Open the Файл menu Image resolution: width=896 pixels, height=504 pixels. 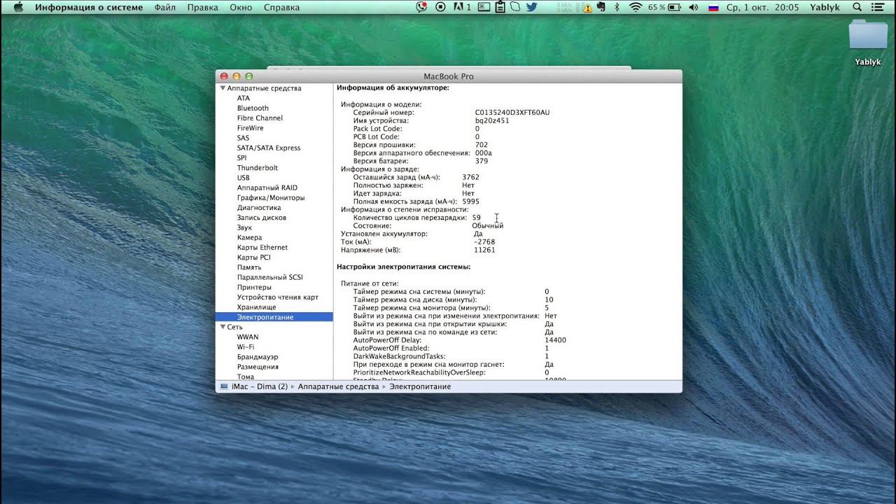pos(164,8)
